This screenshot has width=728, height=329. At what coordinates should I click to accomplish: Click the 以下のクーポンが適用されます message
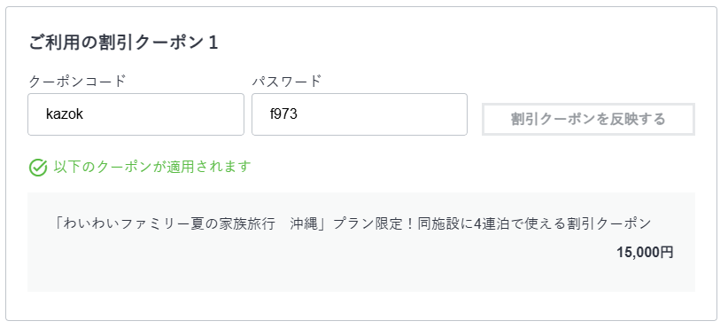coord(152,167)
